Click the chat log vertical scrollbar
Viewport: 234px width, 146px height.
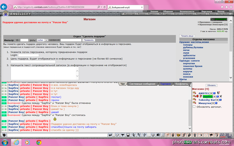click(x=190, y=107)
